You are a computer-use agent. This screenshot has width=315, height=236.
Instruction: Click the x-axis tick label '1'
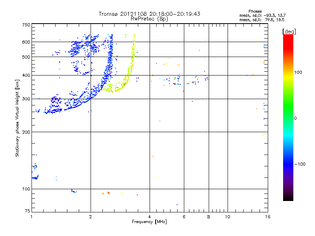(x=31, y=217)
